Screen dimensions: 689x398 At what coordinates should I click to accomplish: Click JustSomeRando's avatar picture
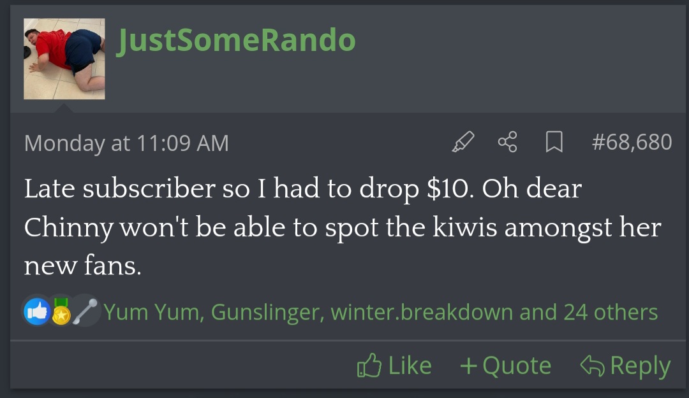point(64,59)
